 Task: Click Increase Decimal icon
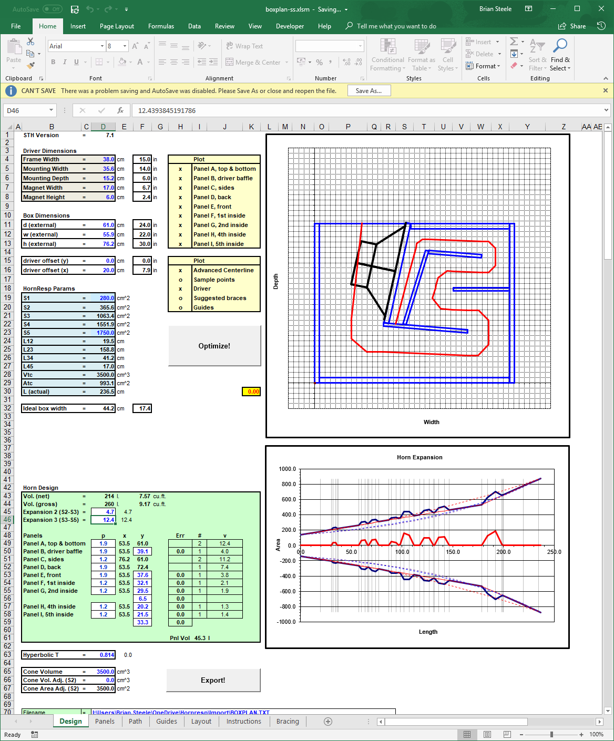click(x=346, y=62)
